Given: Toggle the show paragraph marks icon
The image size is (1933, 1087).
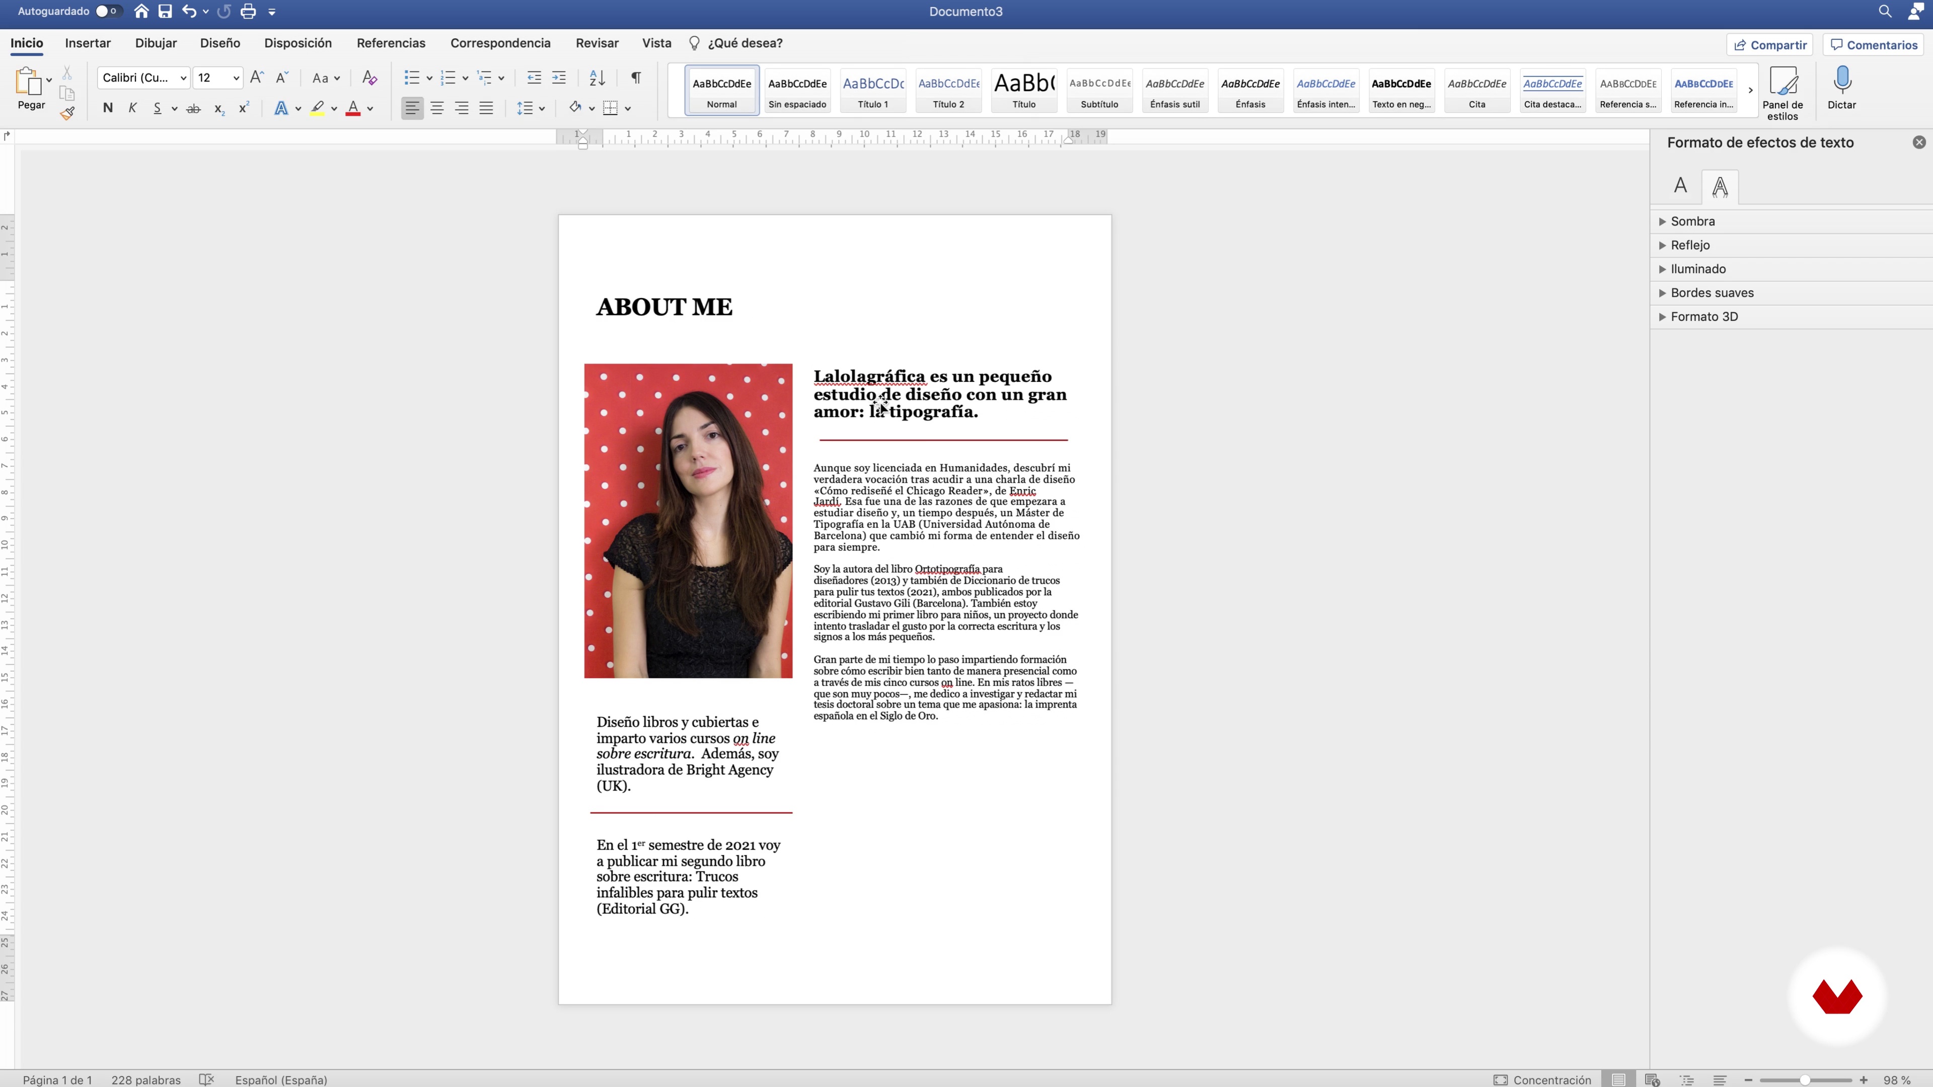Looking at the screenshot, I should 636,78.
